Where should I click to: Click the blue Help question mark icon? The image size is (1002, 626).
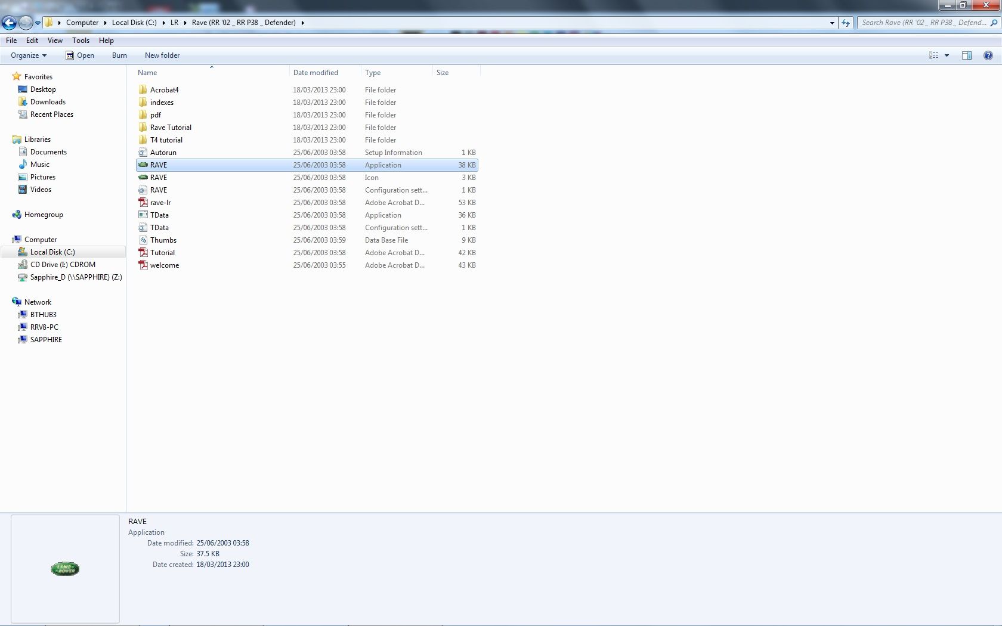(988, 55)
